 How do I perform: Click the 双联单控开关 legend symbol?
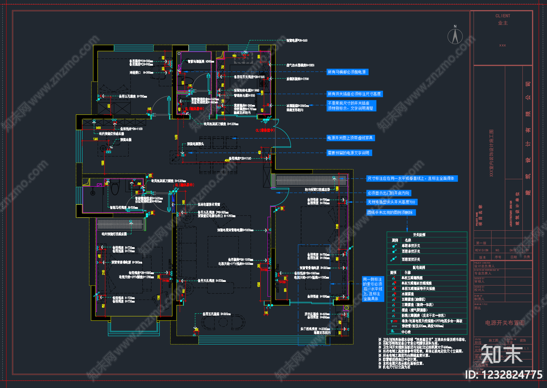395,251
